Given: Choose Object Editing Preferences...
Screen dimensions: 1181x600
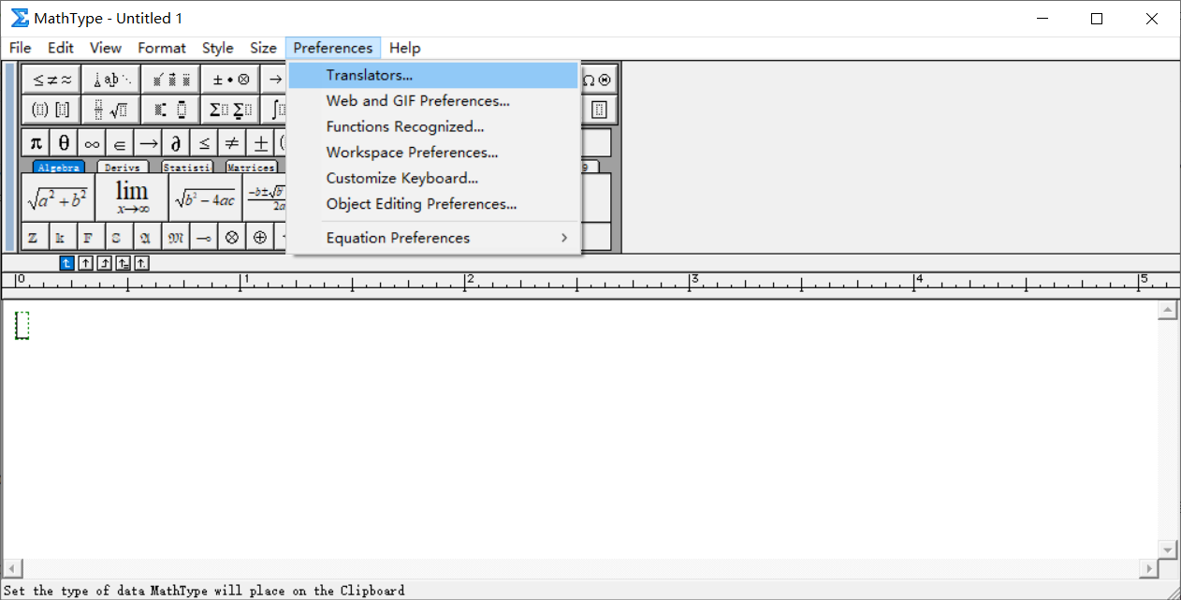Looking at the screenshot, I should tap(433, 204).
